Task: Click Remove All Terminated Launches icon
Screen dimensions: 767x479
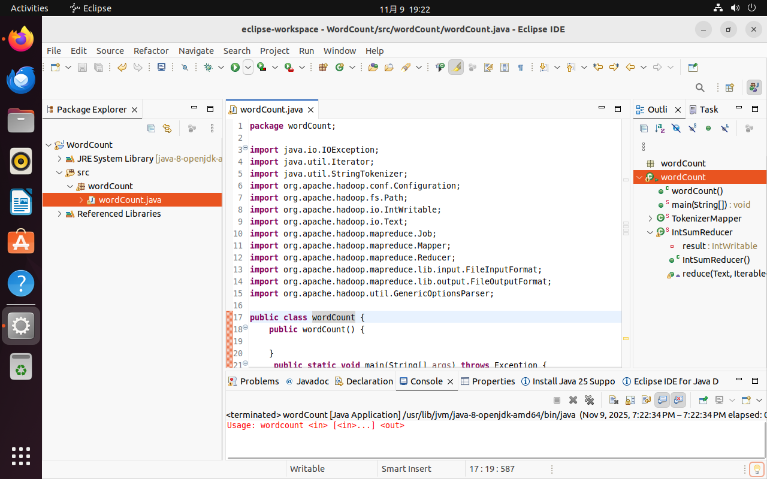Action: click(589, 400)
